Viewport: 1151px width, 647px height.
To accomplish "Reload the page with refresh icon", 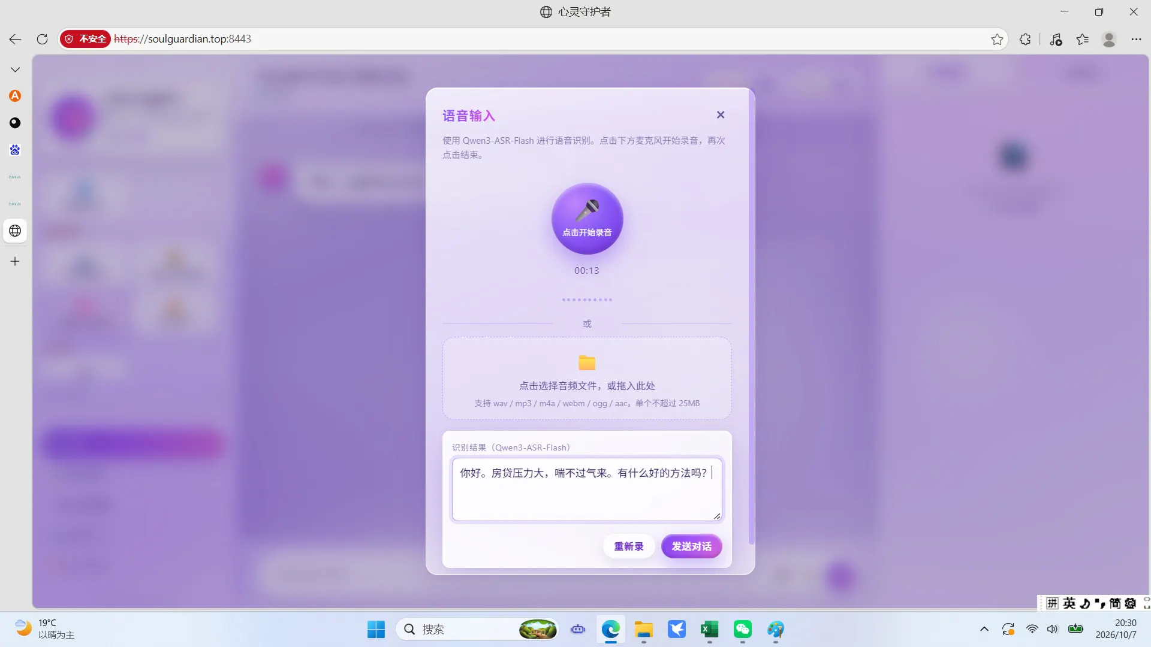I will point(42,39).
